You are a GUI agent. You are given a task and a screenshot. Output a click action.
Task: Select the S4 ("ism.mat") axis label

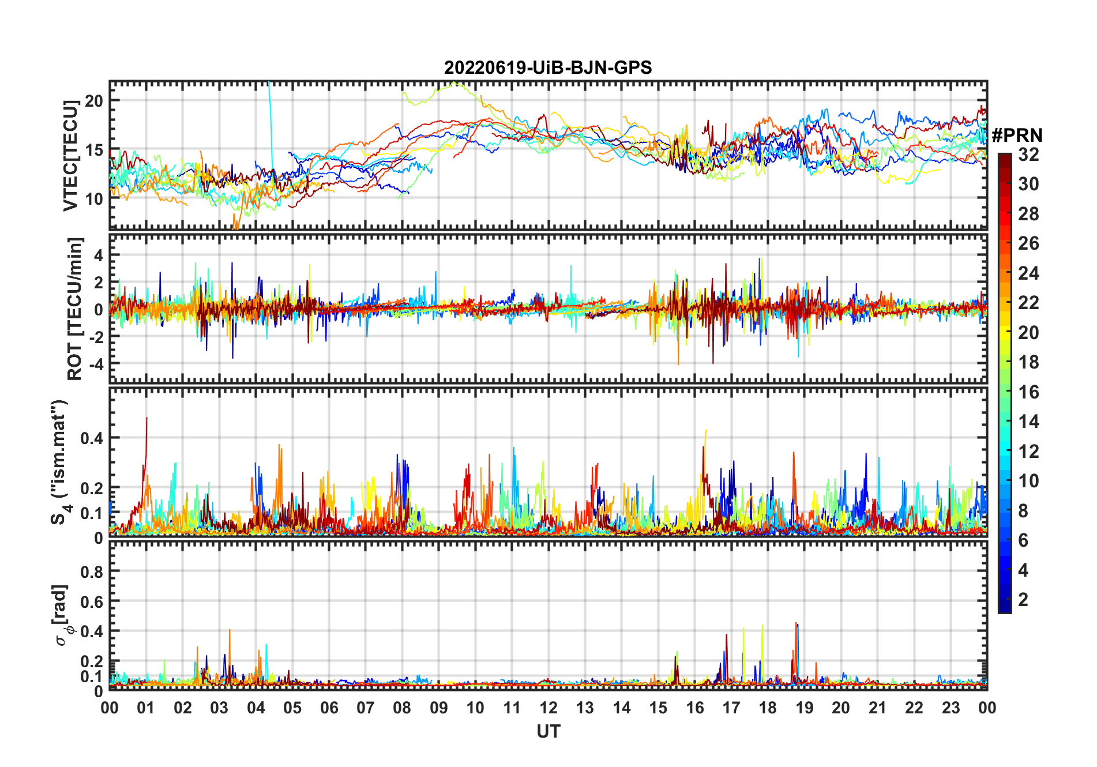coord(59,462)
